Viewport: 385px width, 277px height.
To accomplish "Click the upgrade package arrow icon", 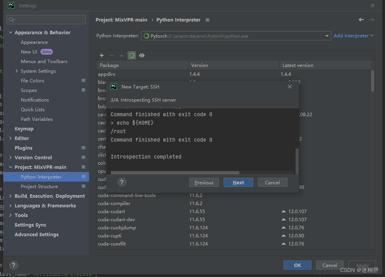I will (x=122, y=55).
